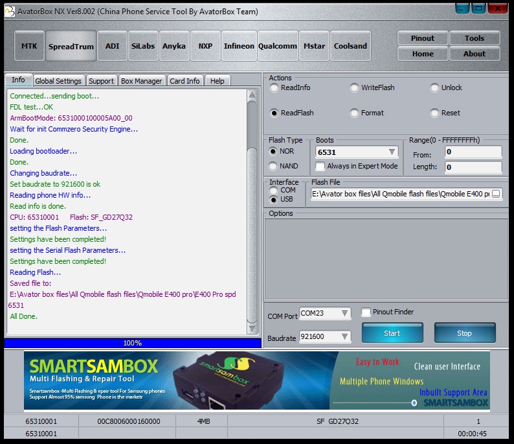This screenshot has height=444, width=514.
Task: Click the Stop button
Action: coord(465,333)
